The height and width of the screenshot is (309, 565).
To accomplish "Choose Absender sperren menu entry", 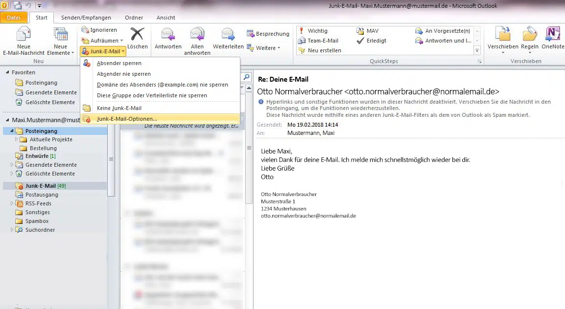I will tap(161, 63).
